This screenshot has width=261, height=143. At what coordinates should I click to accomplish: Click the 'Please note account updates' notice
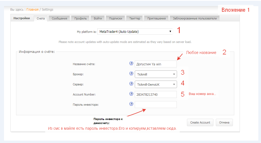(125, 42)
